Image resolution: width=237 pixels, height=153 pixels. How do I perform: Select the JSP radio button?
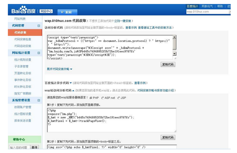tap(119, 98)
